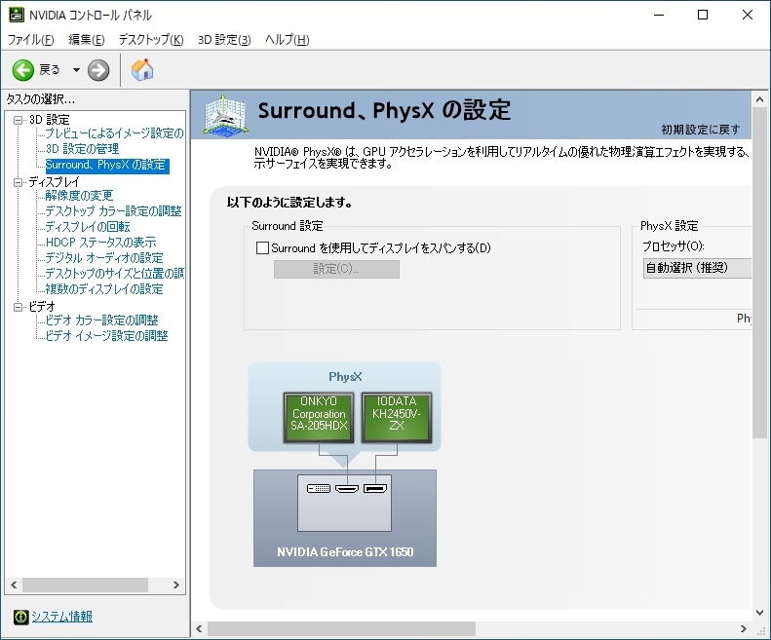Open ビデオ カラー設定の調整 tree item
This screenshot has height=640, width=771.
pyautogui.click(x=101, y=320)
